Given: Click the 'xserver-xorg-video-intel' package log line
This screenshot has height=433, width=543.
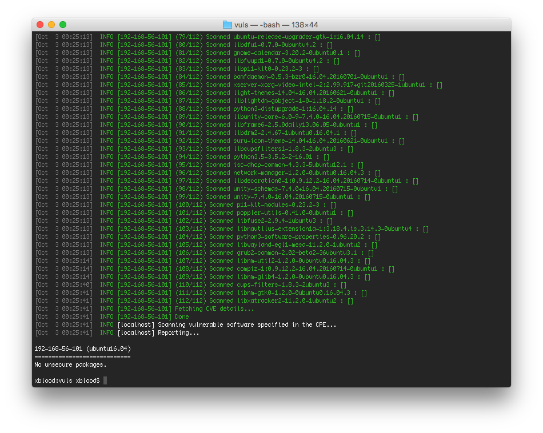Looking at the screenshot, I should point(238,85).
